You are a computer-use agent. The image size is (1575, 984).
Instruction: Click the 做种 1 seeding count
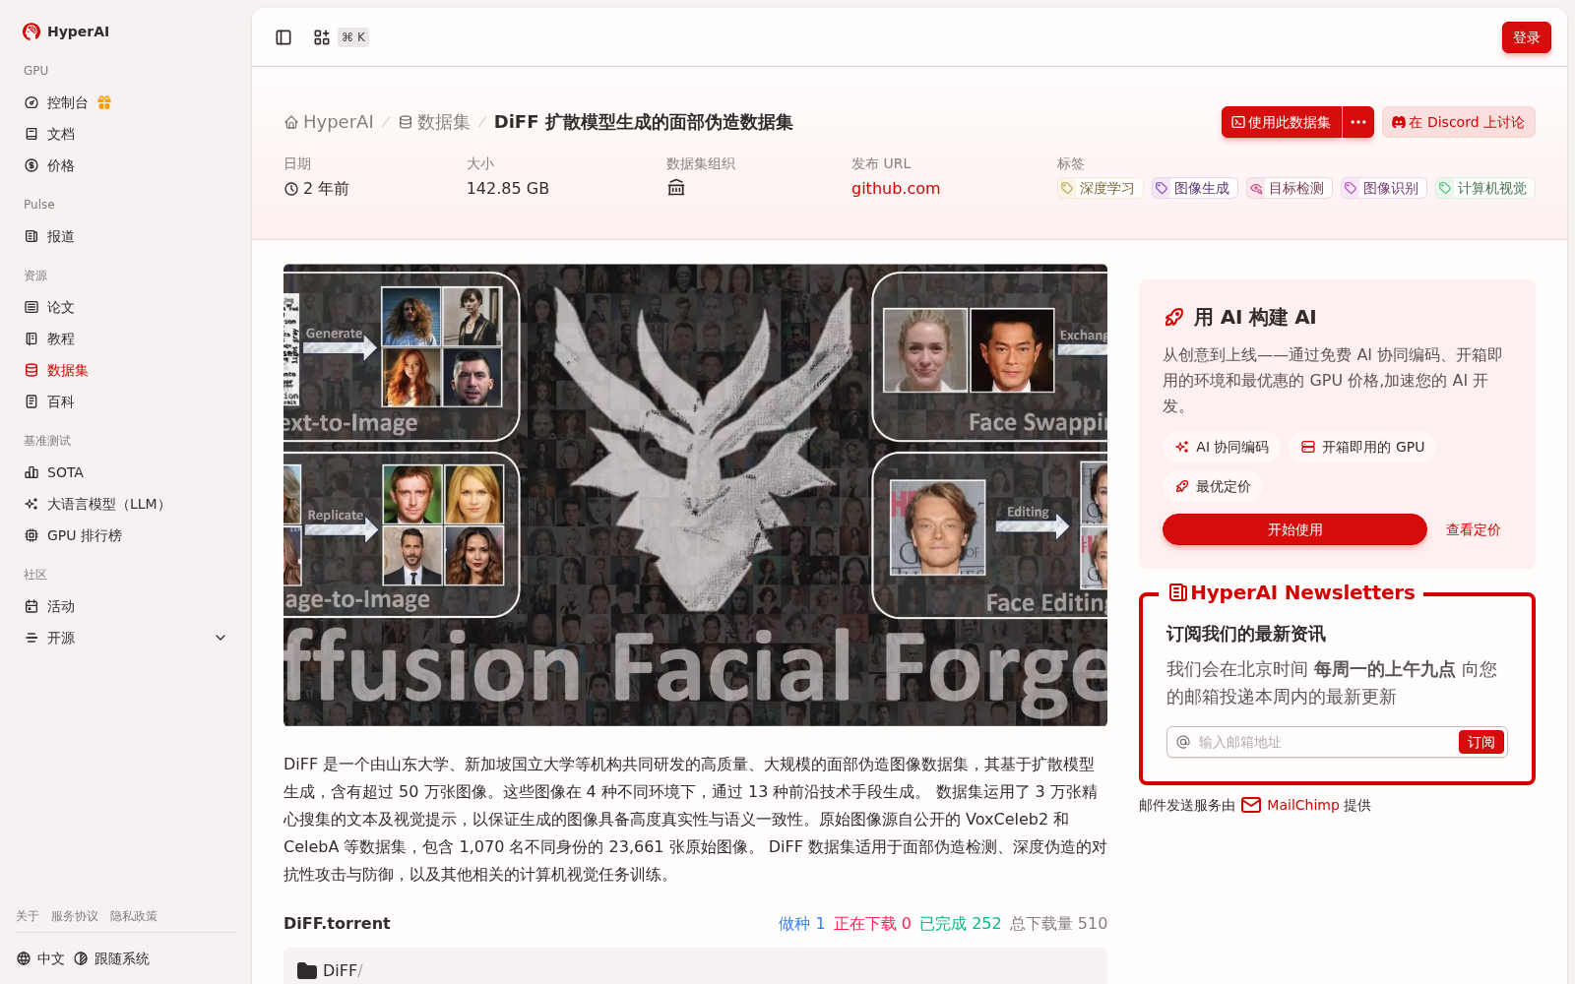pos(801,923)
